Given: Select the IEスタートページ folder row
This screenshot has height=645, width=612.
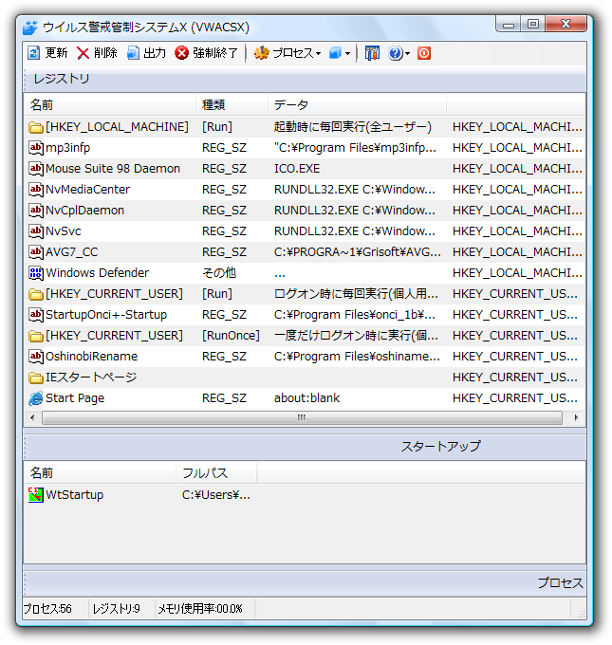Looking at the screenshot, I should (x=305, y=378).
